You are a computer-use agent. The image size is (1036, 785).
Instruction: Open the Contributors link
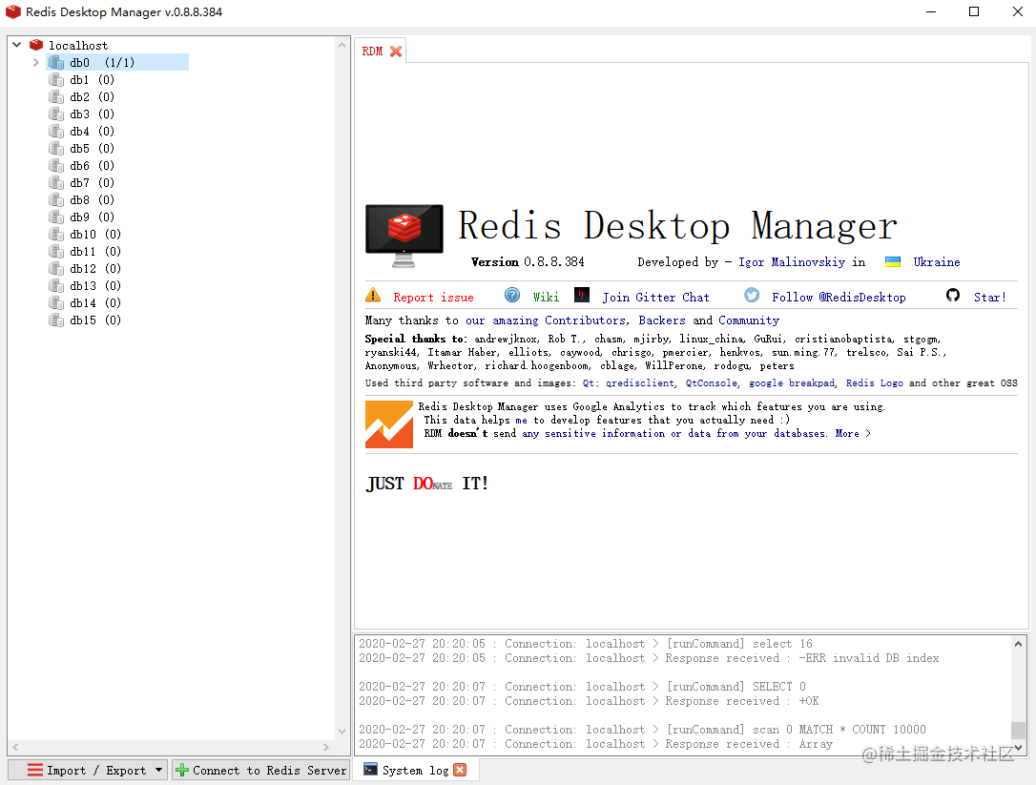coord(585,320)
